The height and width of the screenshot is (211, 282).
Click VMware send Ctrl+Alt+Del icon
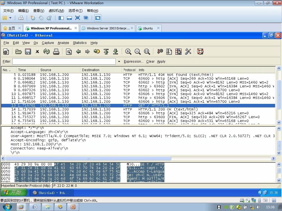(21, 18)
